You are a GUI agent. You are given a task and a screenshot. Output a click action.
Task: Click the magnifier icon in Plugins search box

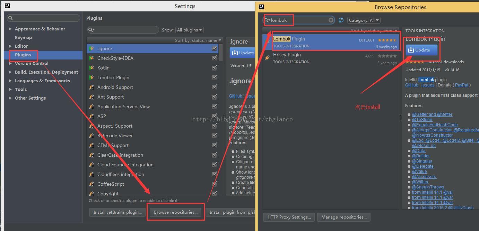point(92,30)
